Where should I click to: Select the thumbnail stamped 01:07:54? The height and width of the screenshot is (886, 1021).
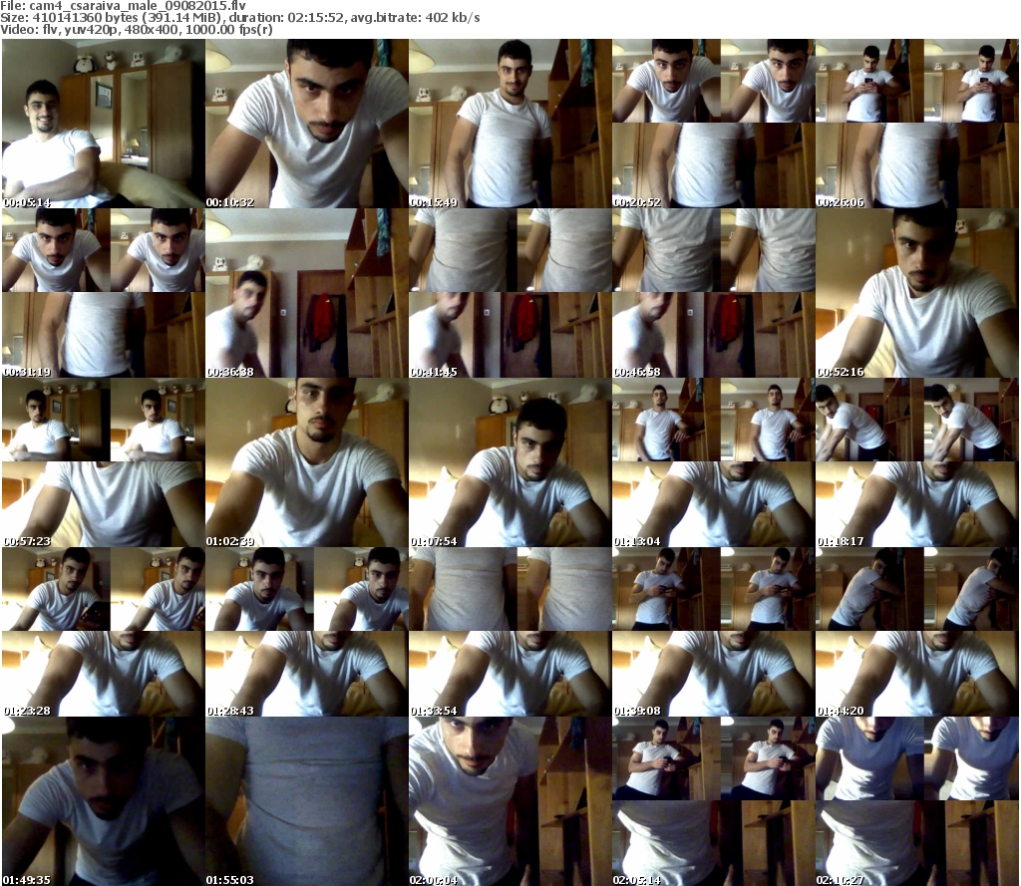pos(510,462)
